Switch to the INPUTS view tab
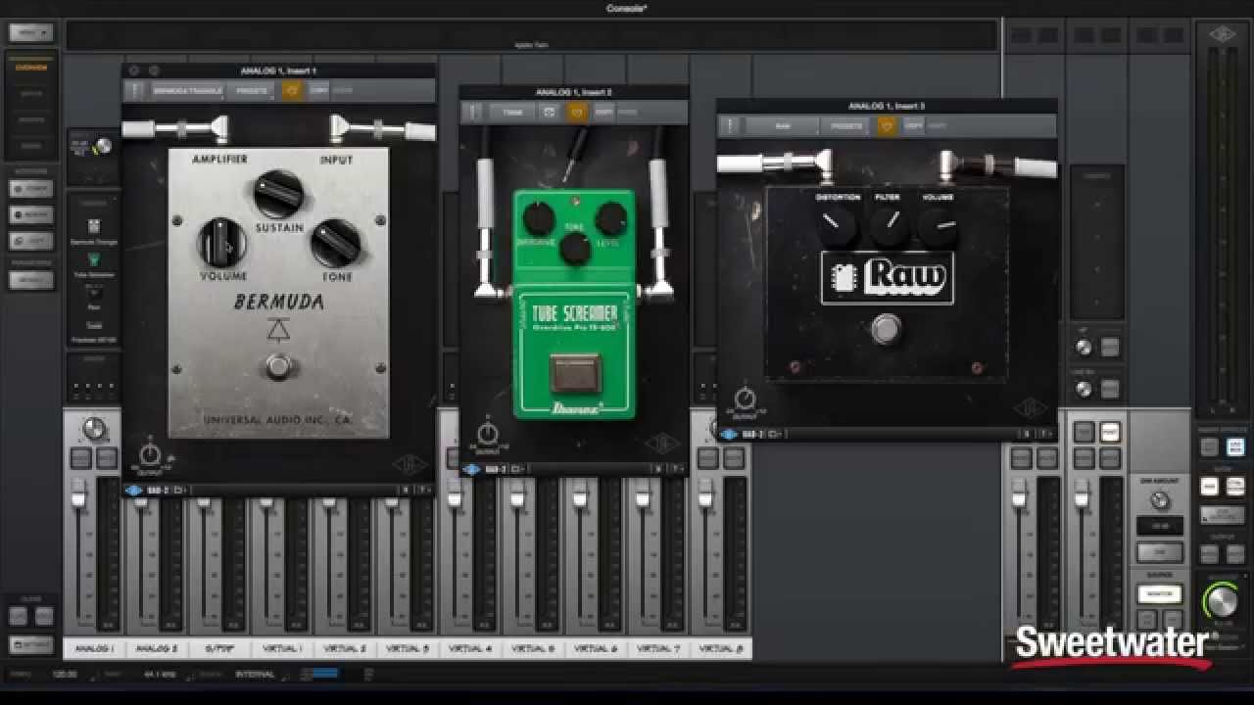This screenshot has width=1254, height=705. coord(31,94)
